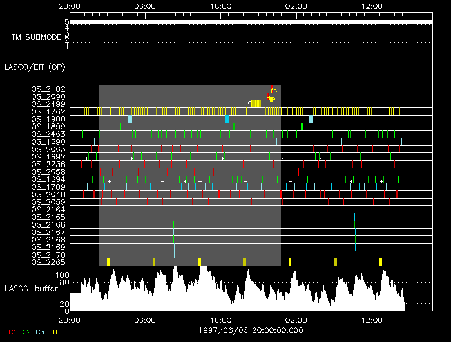Click the first asterisk marker in OS_1692 row

[87, 158]
